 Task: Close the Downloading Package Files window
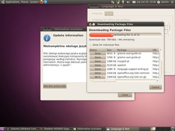coord(90,24)
